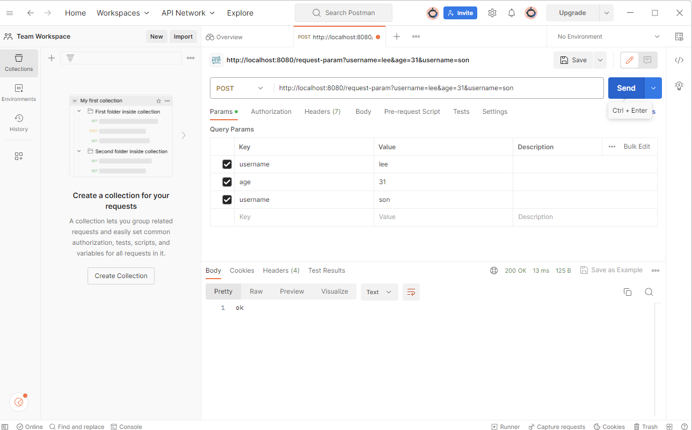Viewport: 692px width, 430px height.
Task: Open the API Network dropdown
Action: tap(188, 13)
